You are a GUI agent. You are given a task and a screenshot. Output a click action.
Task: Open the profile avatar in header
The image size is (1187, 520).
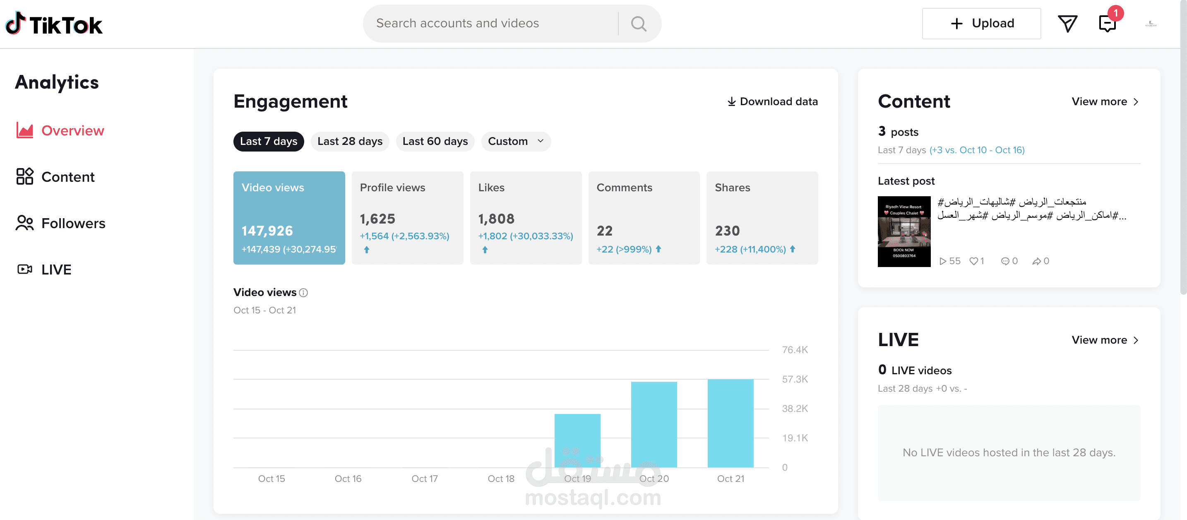tap(1151, 24)
